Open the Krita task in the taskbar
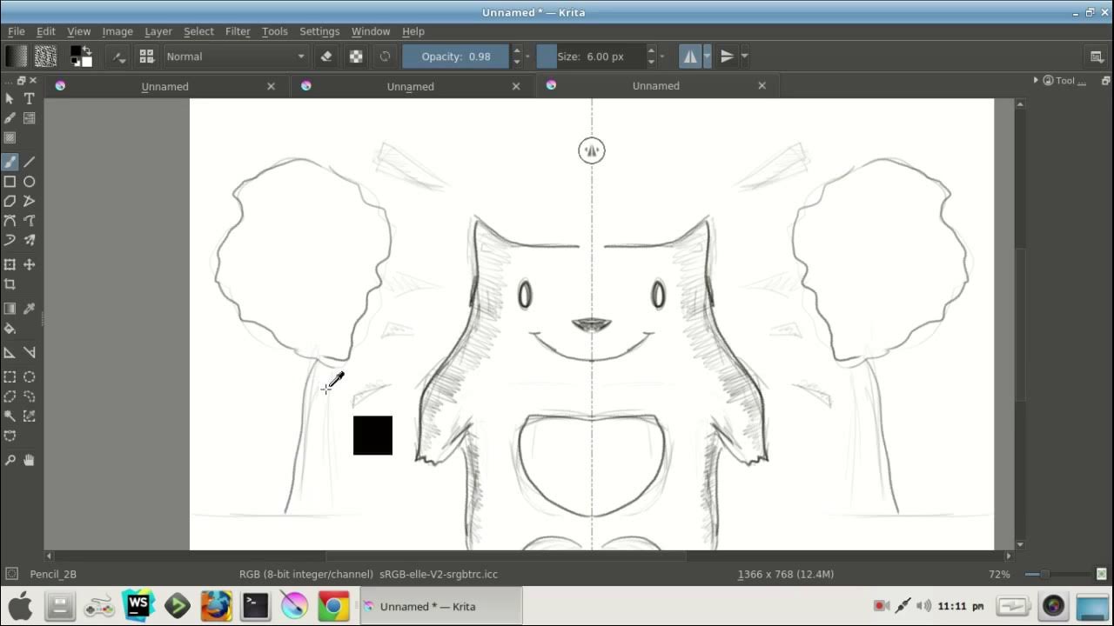The image size is (1114, 626). click(x=440, y=606)
